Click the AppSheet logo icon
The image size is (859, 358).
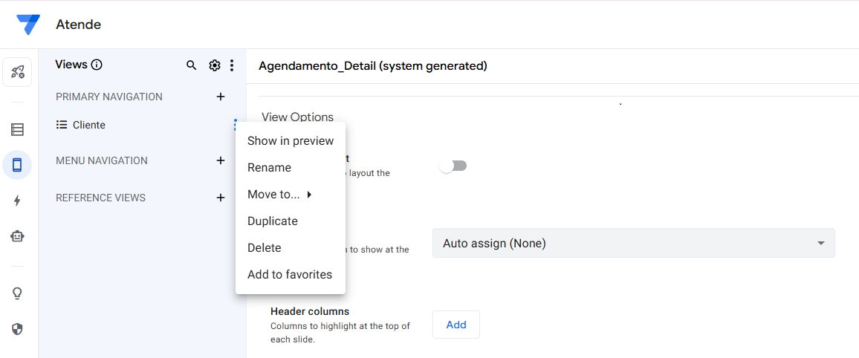28,25
